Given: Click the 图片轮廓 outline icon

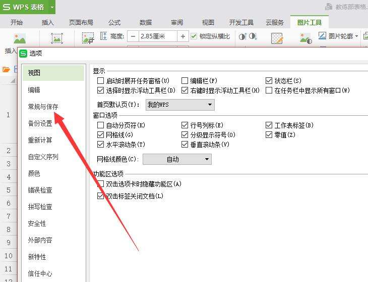Looking at the screenshot, I should click(322, 36).
